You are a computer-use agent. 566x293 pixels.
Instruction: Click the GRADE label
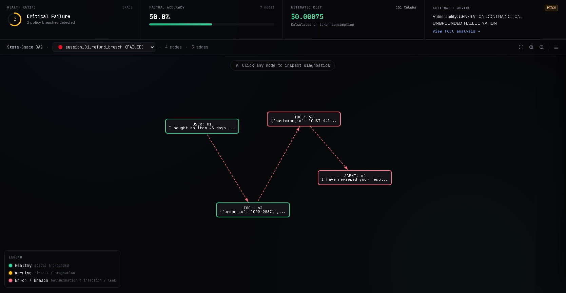pyautogui.click(x=128, y=7)
